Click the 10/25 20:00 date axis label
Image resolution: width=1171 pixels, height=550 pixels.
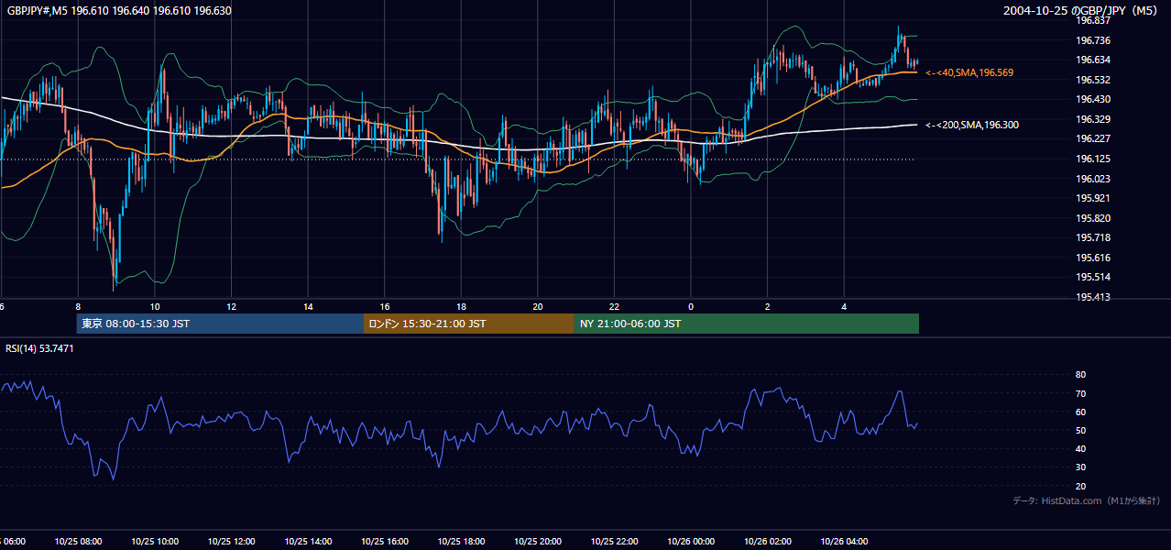coord(538,541)
